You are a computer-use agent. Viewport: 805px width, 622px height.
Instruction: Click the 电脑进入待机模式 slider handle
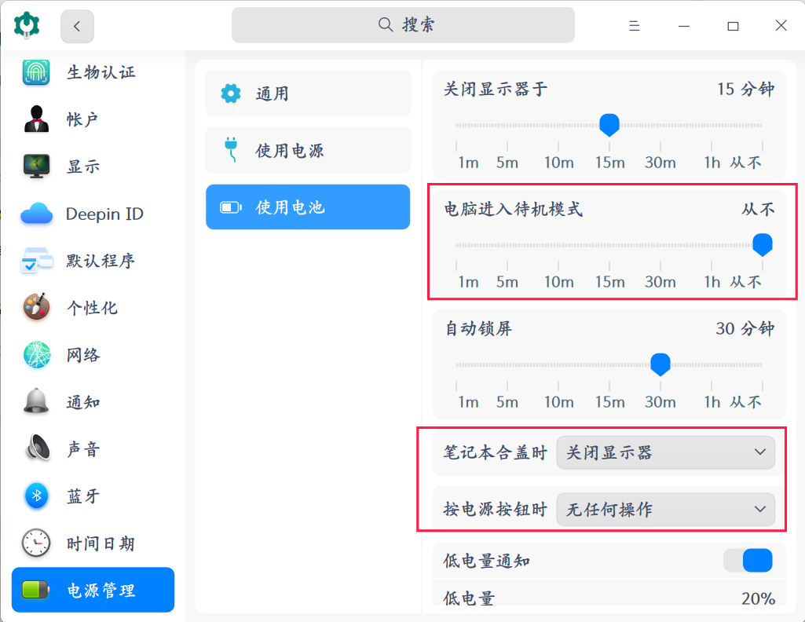[x=763, y=244]
